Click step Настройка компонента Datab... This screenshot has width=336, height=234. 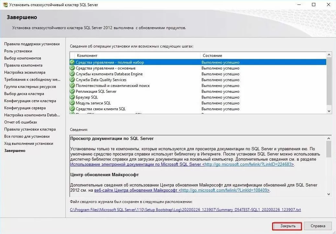(x=32, y=115)
